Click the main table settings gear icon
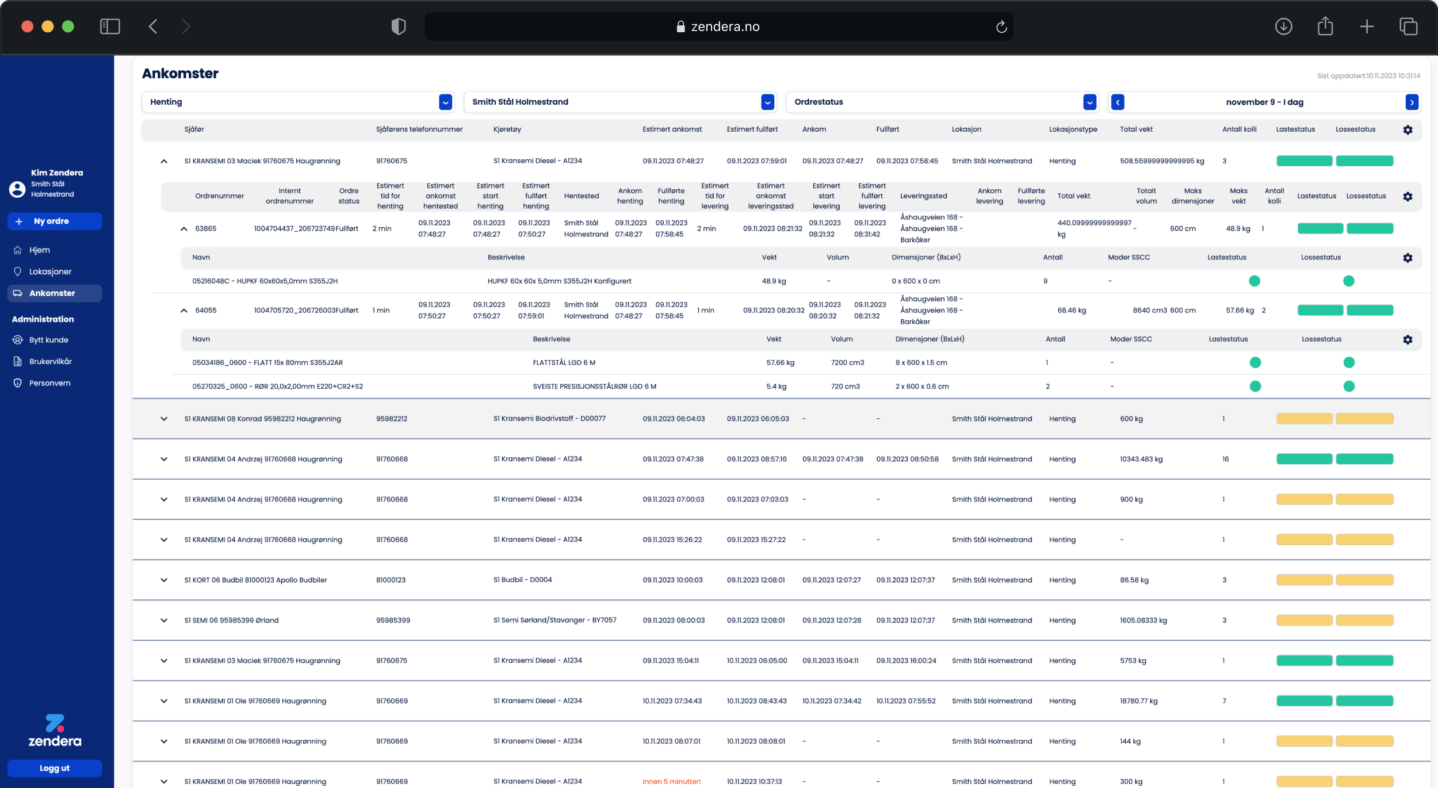 coord(1407,130)
